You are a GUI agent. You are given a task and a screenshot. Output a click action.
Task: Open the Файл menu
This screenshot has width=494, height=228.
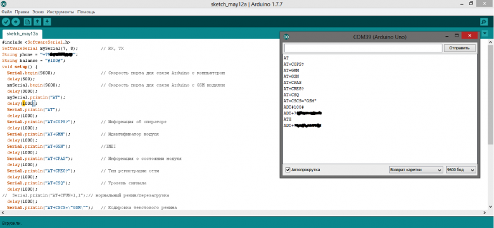pos(6,12)
